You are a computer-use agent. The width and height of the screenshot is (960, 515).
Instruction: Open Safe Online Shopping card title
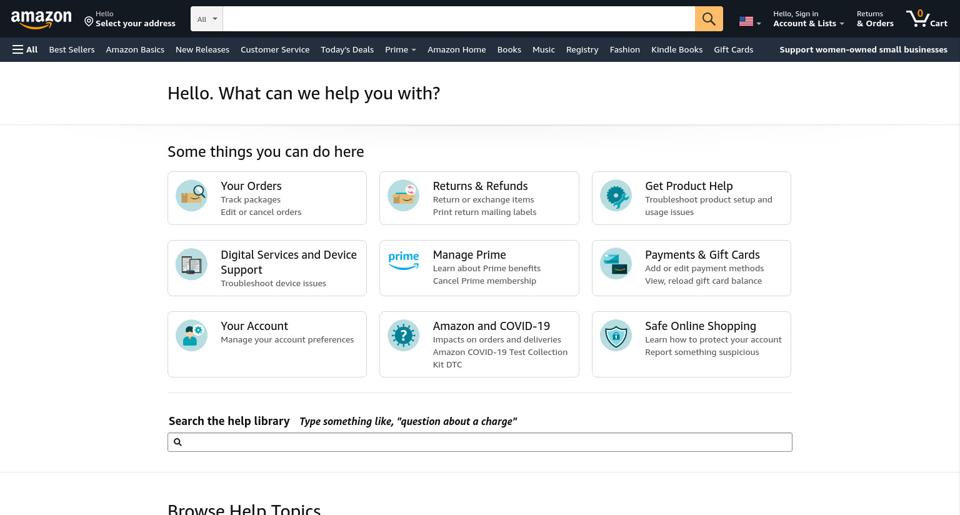click(x=701, y=326)
